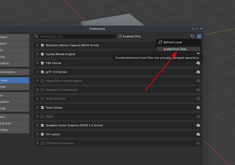Open the Viewport preferences tab
This screenshot has width=235, height=165.
[x=15, y=44]
